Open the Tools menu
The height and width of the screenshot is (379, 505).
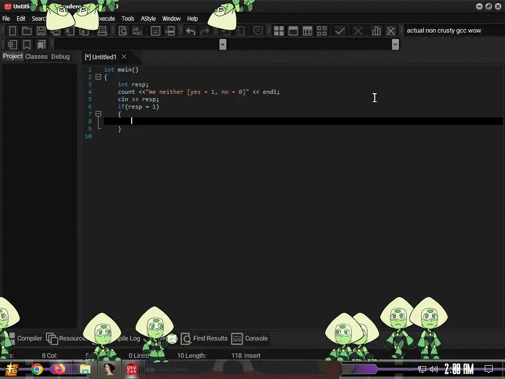click(128, 19)
